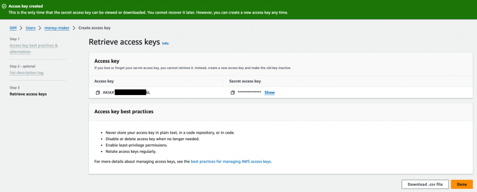Copy the secret access key using its copy icon
This screenshot has height=192, width=477.
pyautogui.click(x=232, y=93)
